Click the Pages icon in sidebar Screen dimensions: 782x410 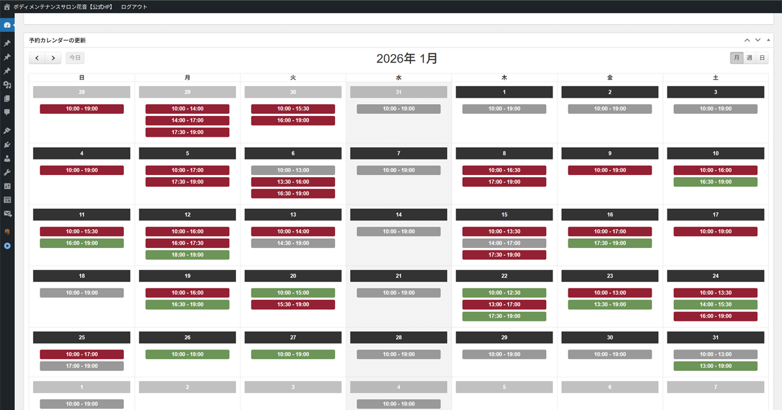pyautogui.click(x=7, y=99)
